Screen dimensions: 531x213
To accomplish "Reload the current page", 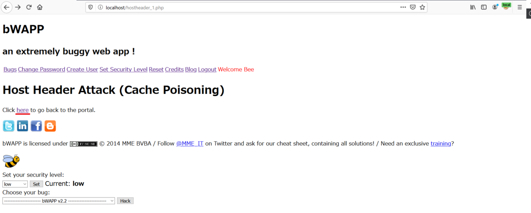I will coord(29,7).
